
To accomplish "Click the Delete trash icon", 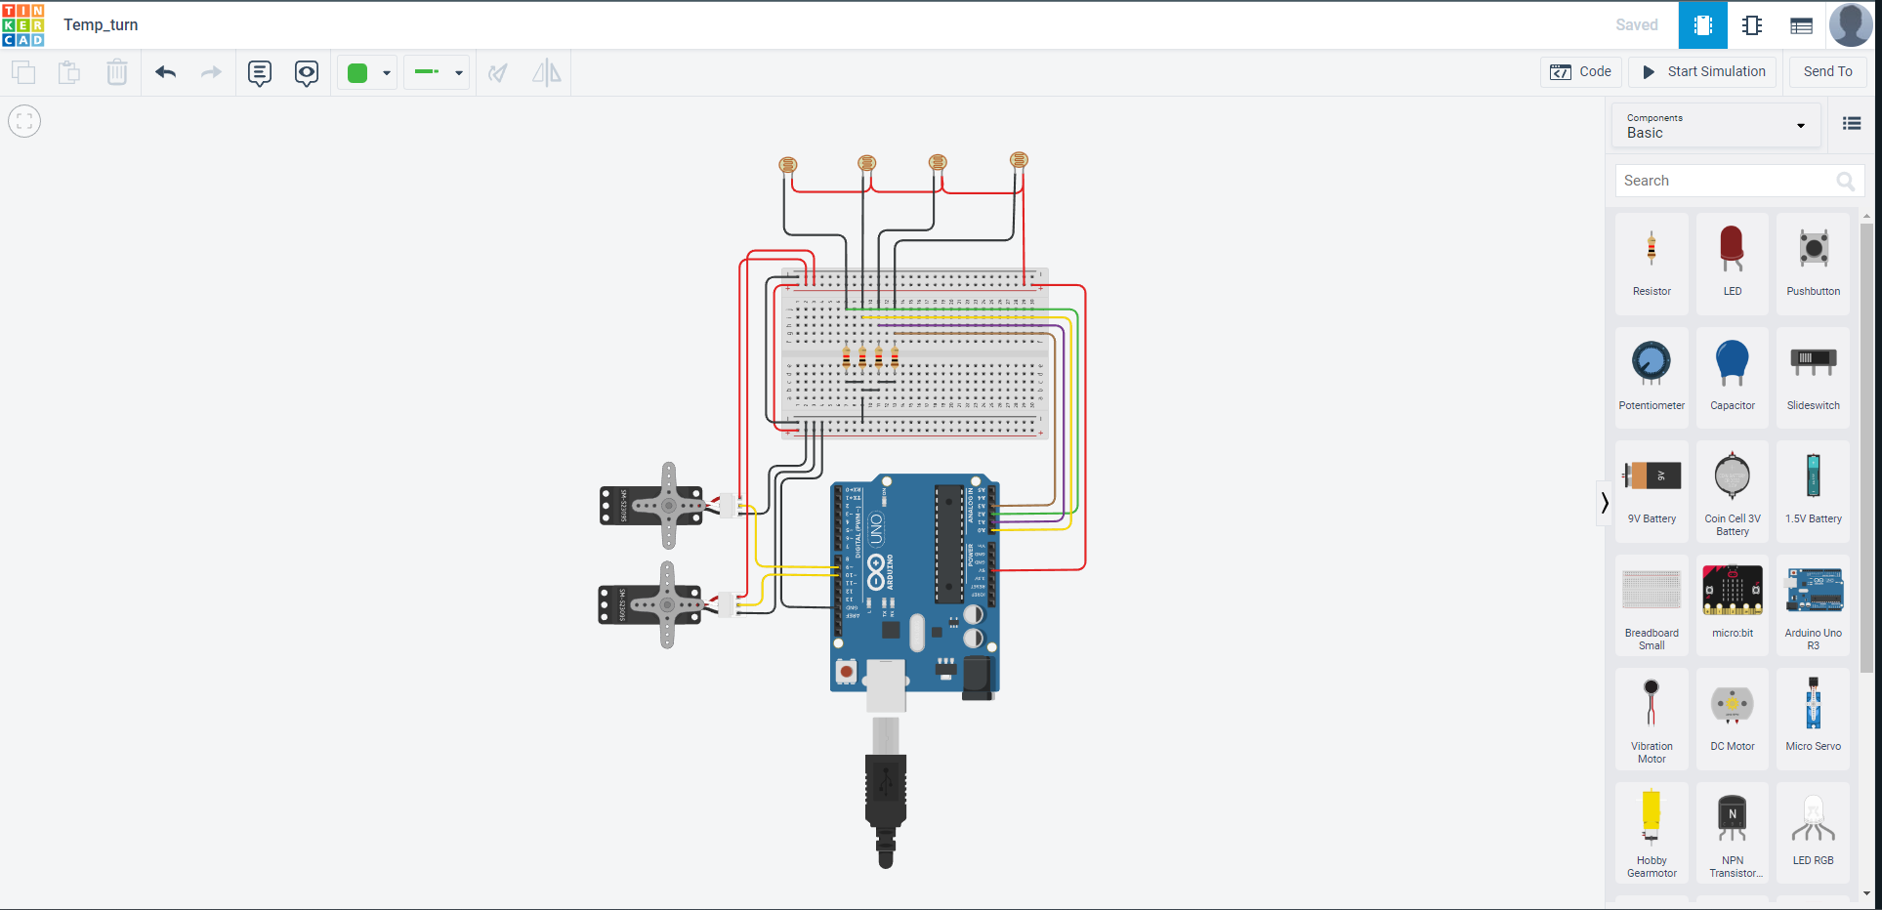I will (117, 72).
